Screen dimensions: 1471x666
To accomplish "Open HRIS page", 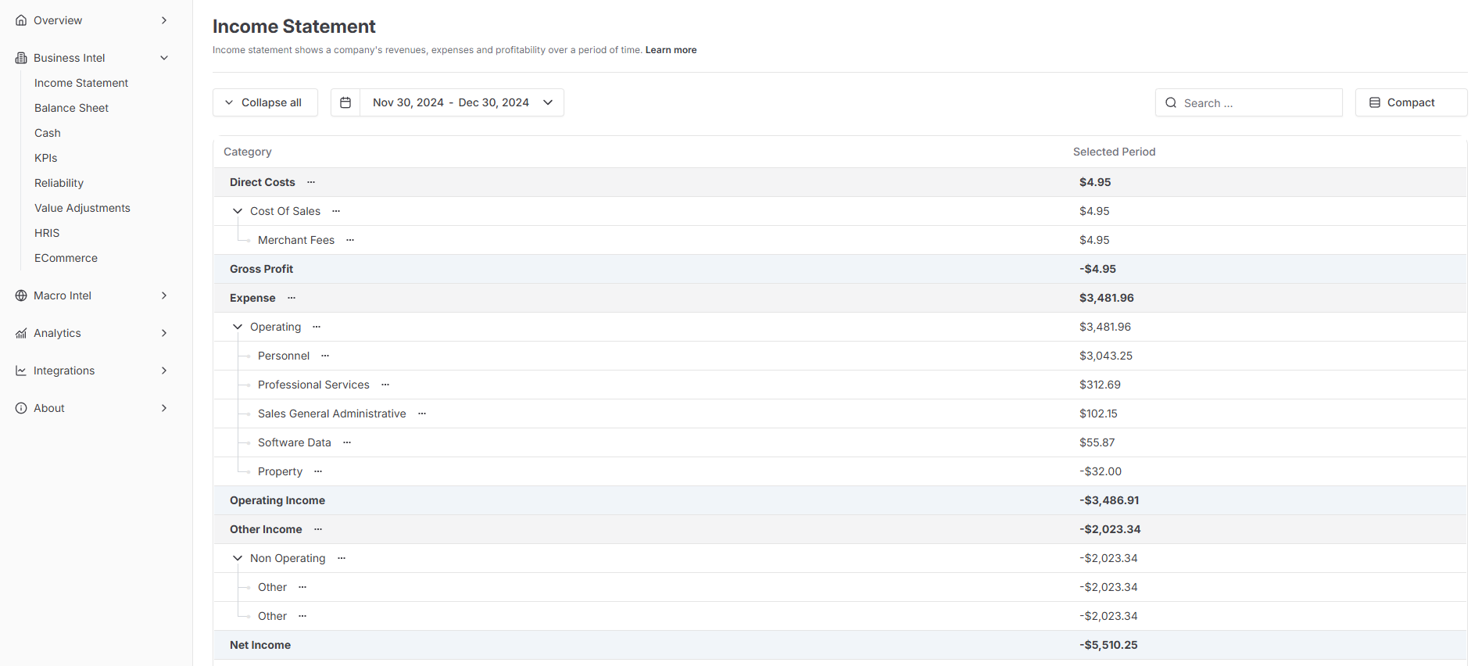I will 47,233.
